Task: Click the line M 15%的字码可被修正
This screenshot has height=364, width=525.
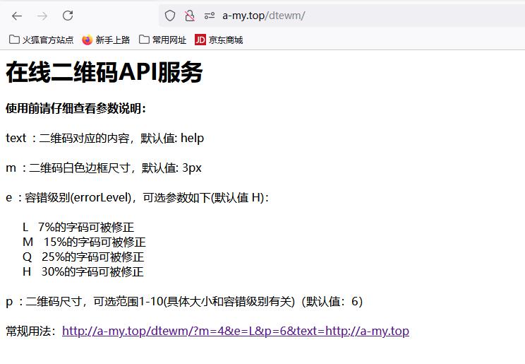Action: coord(84,242)
